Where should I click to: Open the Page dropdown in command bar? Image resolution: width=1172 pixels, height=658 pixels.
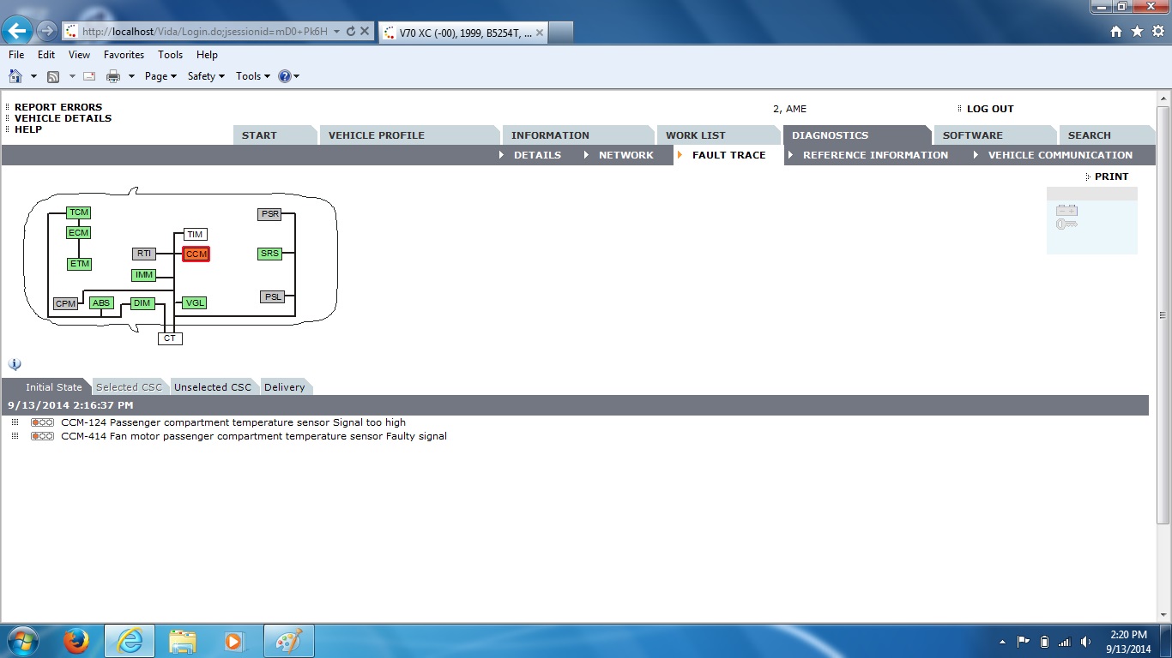point(160,76)
